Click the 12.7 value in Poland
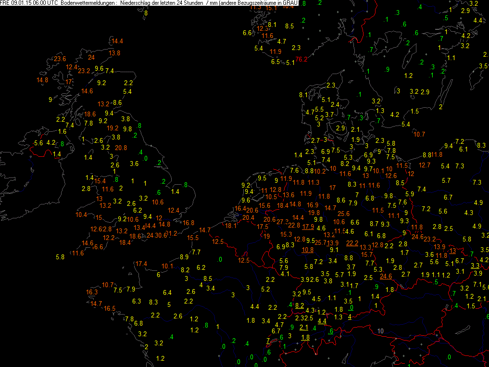This screenshot has width=489, height=367. tap(425, 165)
